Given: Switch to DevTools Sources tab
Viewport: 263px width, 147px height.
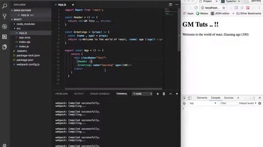Looking at the screenshot, I should (x=229, y=98).
